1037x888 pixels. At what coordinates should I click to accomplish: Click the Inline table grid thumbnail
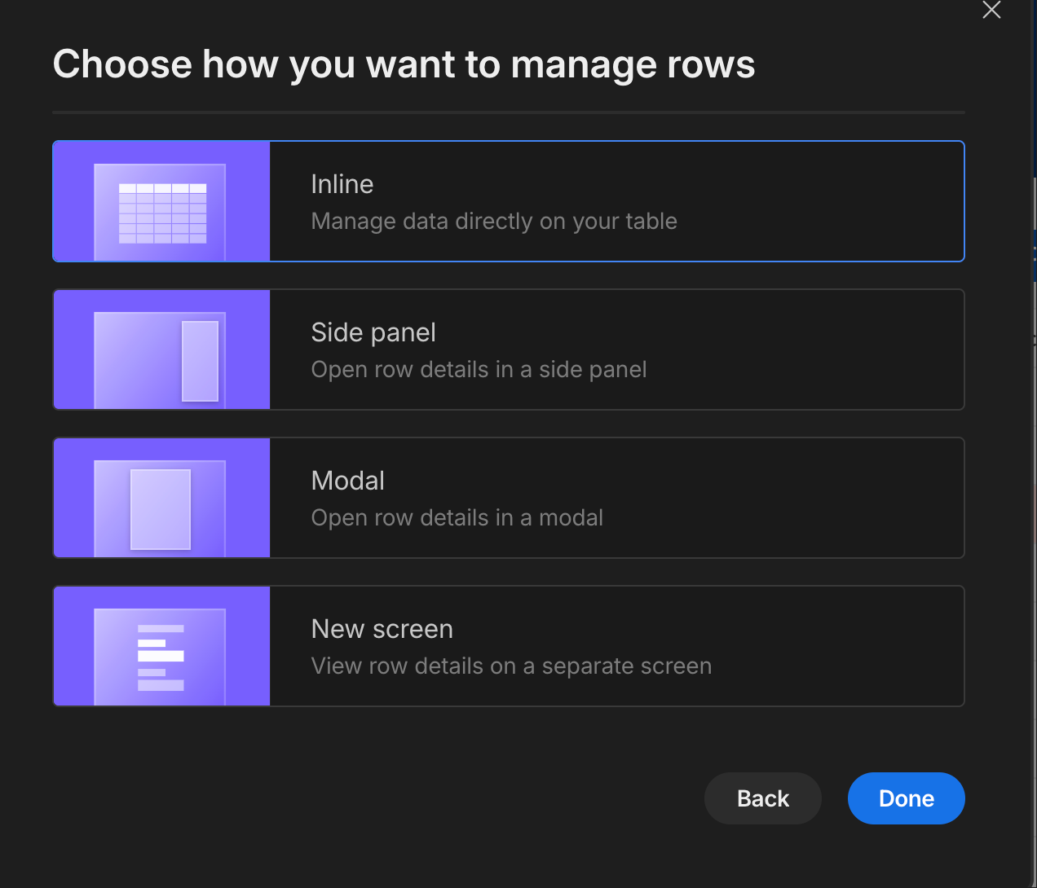(x=161, y=201)
